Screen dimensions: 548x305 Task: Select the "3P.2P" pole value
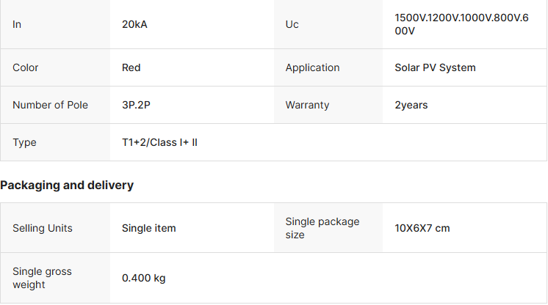click(137, 105)
